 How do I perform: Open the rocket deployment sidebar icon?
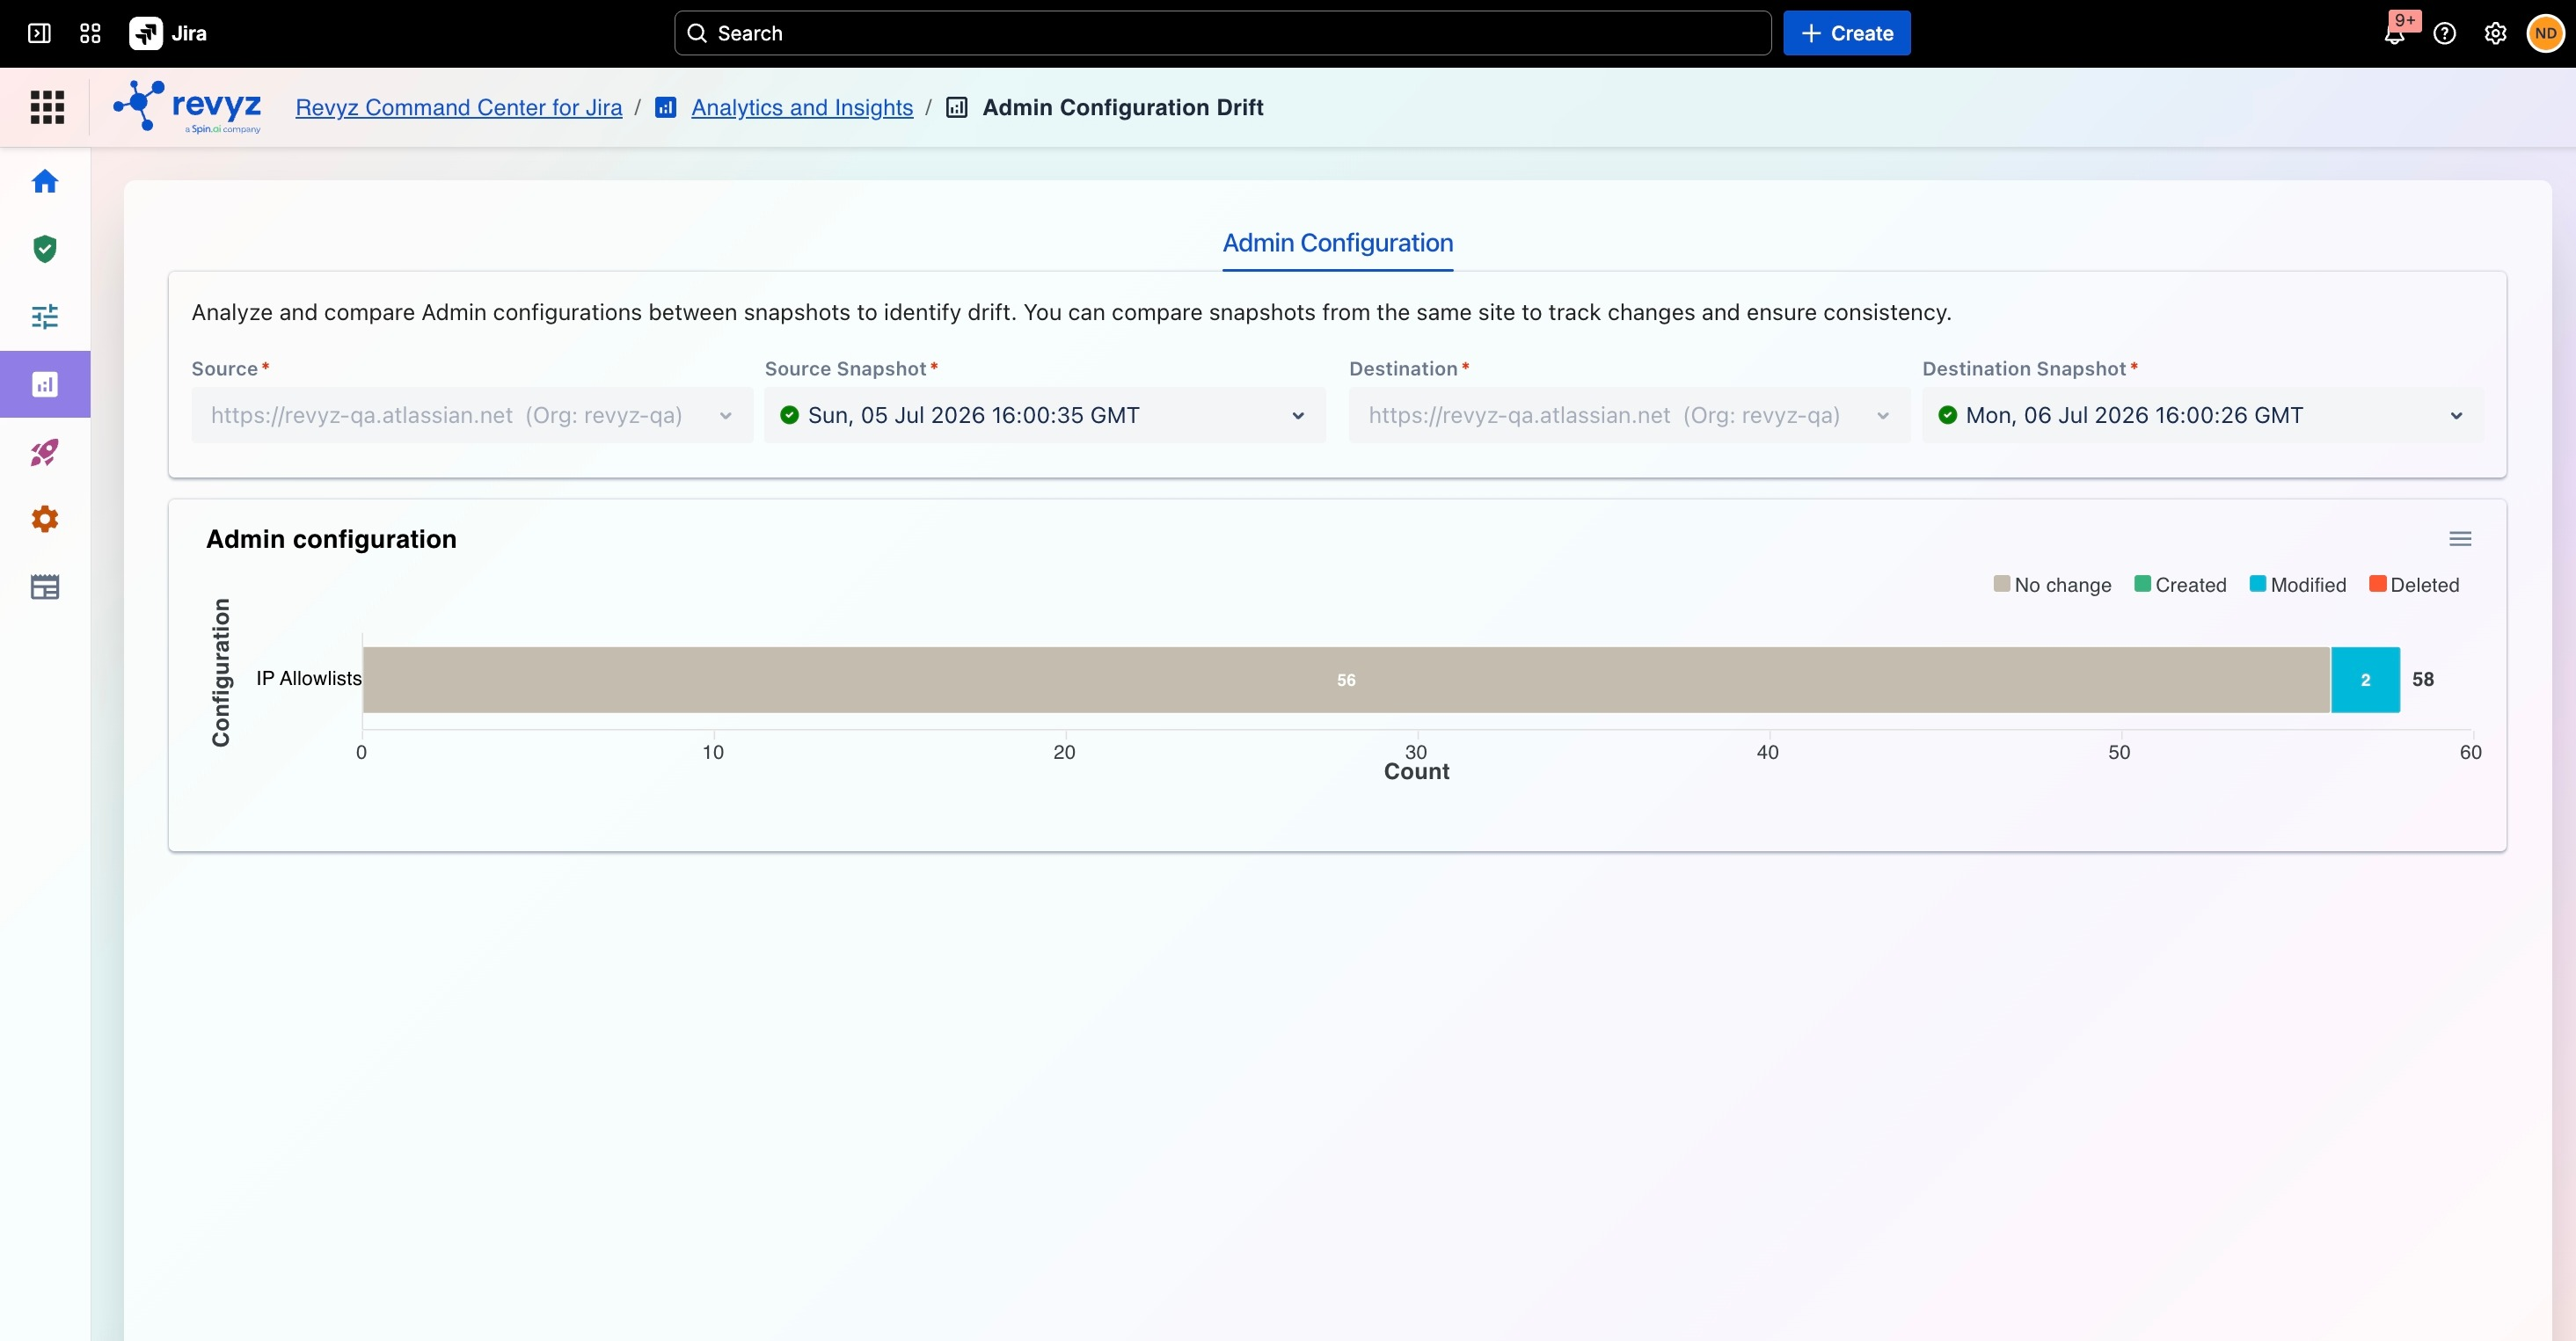coord(45,452)
